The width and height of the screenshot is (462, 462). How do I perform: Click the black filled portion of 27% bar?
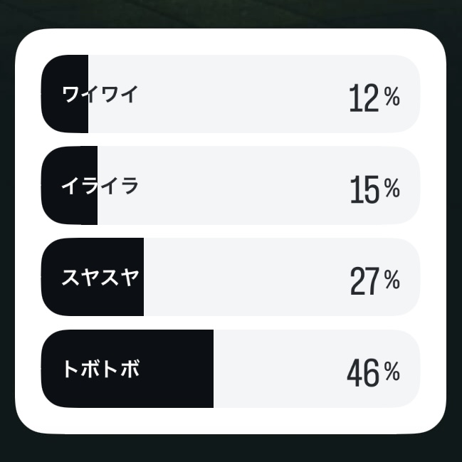point(93,277)
